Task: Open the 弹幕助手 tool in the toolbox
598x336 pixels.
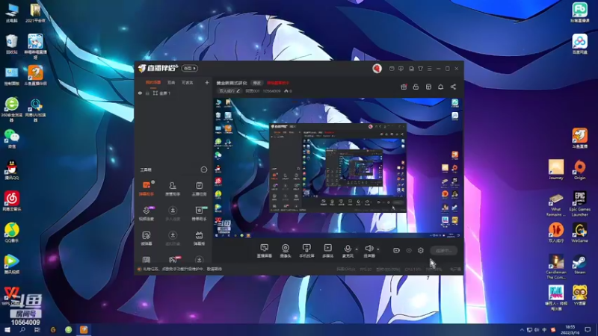Action: tap(146, 189)
